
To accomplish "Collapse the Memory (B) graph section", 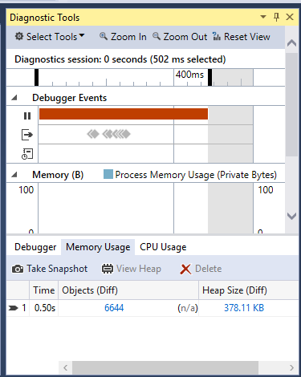I will point(14,175).
